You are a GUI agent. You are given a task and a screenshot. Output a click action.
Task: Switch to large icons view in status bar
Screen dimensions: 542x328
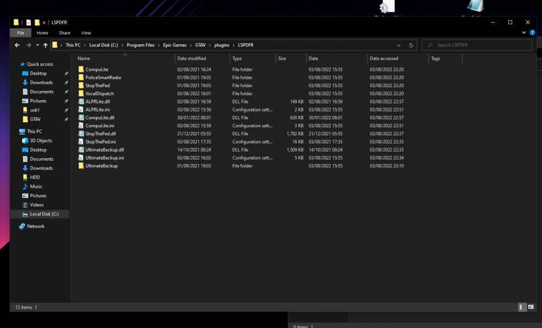531,307
